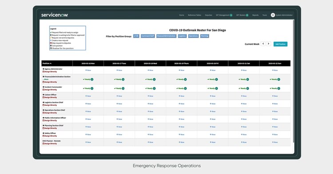Click the 2020-03-22 Sun column header

(275, 63)
